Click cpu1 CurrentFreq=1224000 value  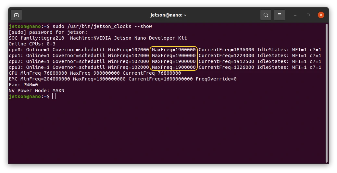[226, 56]
